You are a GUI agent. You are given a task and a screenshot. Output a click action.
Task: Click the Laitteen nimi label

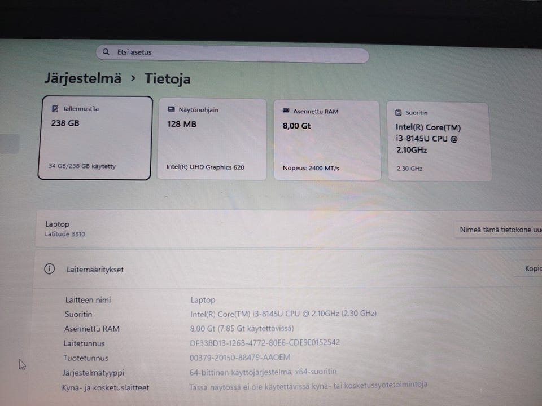coord(88,299)
